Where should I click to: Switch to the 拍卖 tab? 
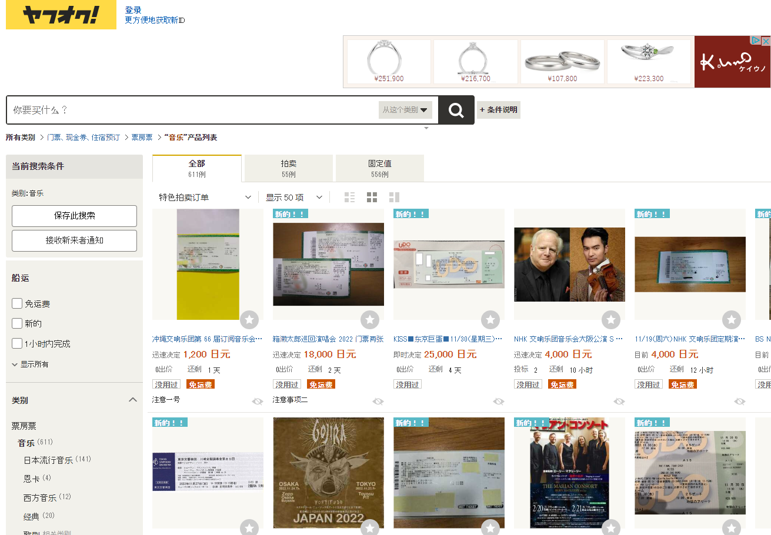[288, 168]
